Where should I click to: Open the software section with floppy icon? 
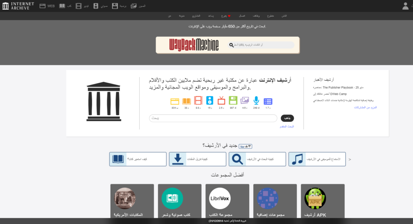coord(119,6)
